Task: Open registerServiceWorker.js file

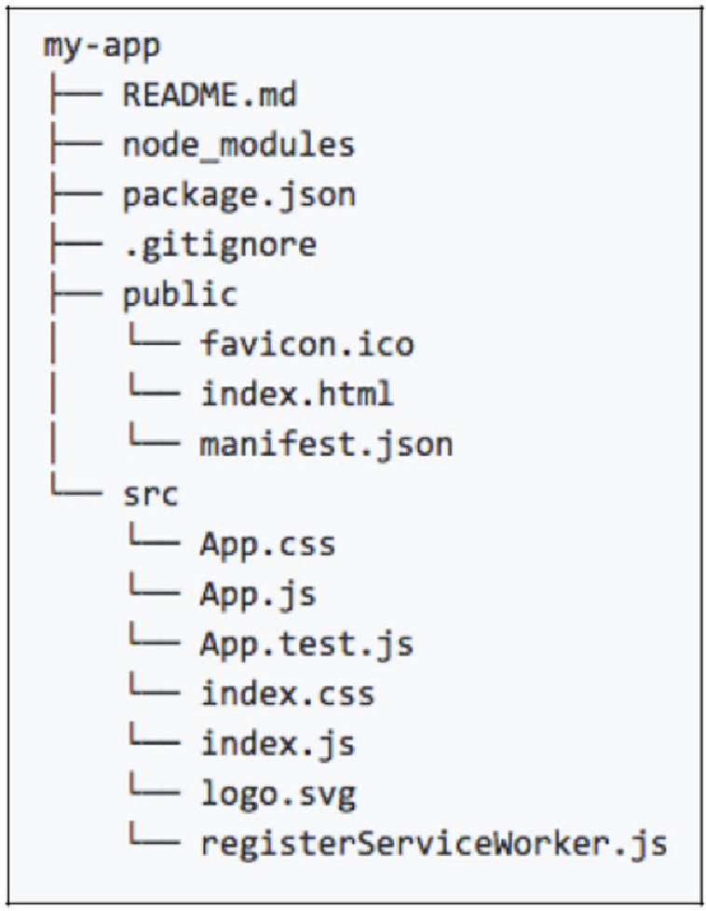Action: pos(434,844)
